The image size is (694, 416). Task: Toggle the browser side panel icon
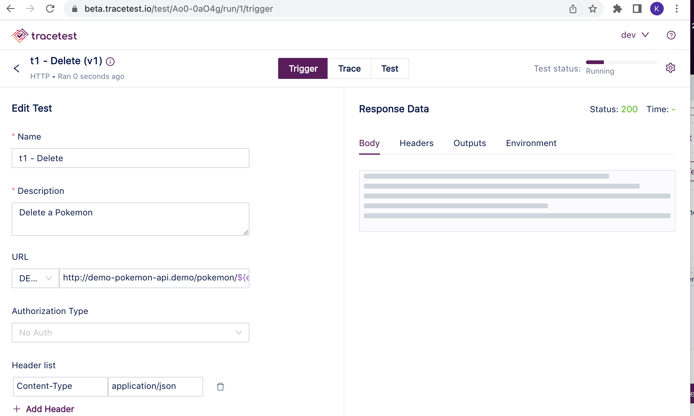pyautogui.click(x=637, y=9)
